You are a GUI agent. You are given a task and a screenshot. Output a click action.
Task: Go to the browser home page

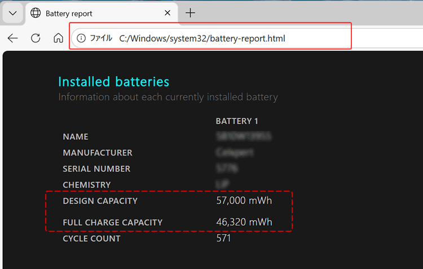pyautogui.click(x=58, y=38)
